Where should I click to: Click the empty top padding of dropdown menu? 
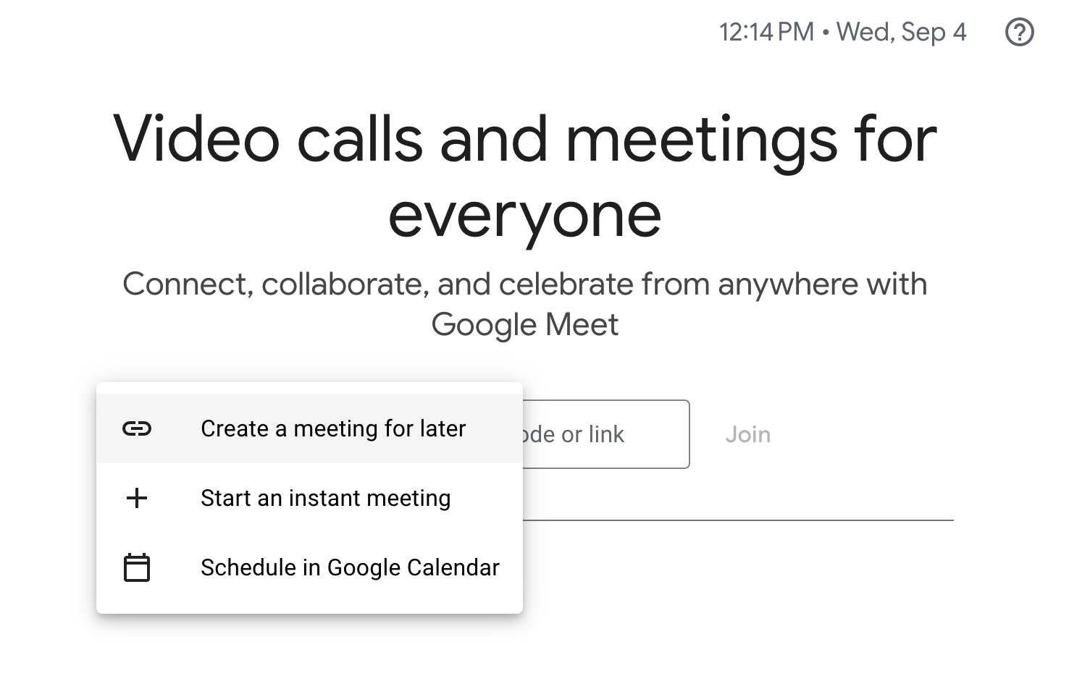(x=309, y=388)
